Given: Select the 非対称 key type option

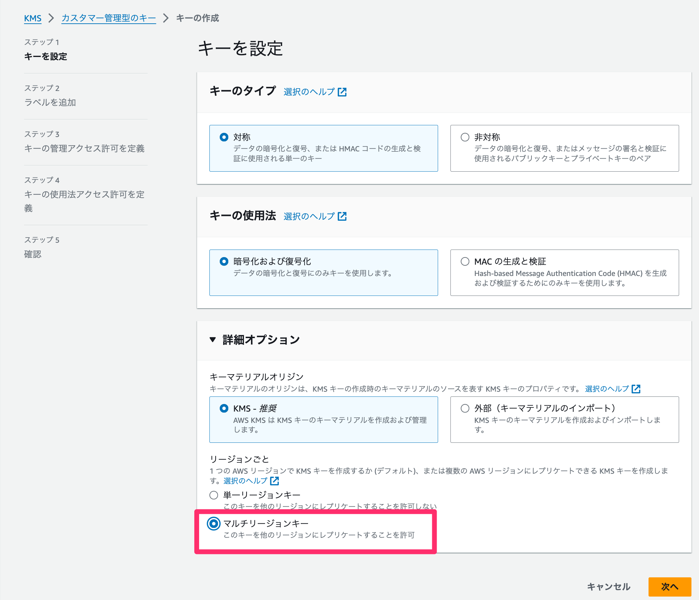Looking at the screenshot, I should coord(464,137).
